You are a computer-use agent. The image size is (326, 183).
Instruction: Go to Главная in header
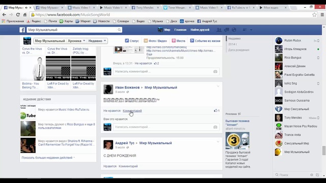180,30
